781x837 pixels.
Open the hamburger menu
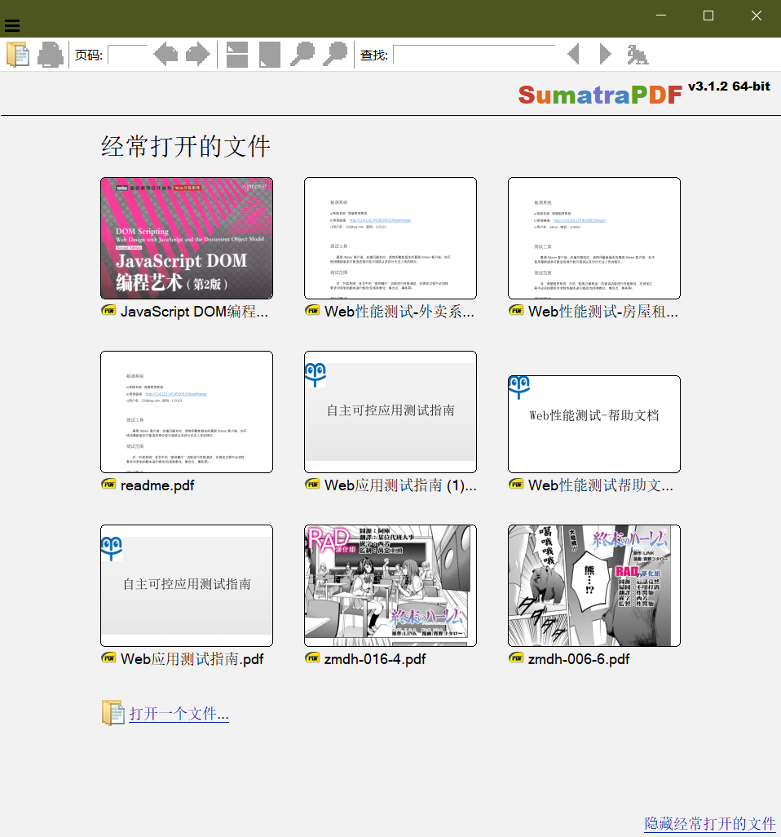click(12, 25)
